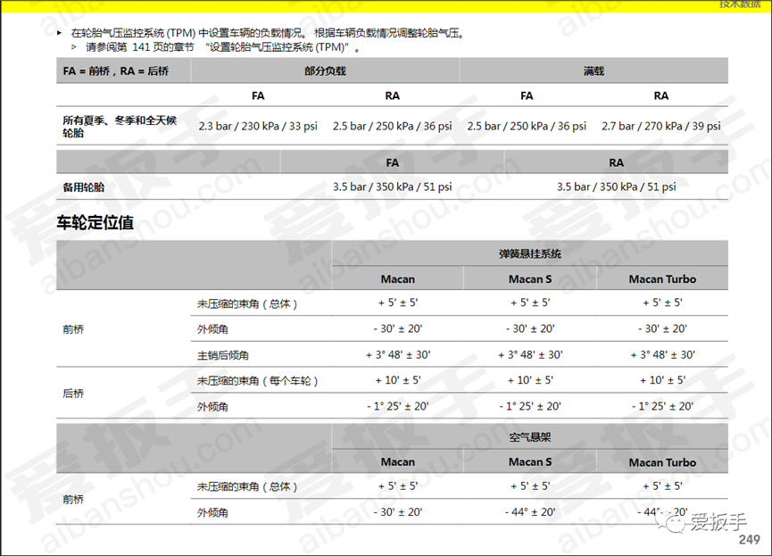This screenshot has height=556, width=772.
Task: Select the '满载' column header
Action: [x=594, y=71]
